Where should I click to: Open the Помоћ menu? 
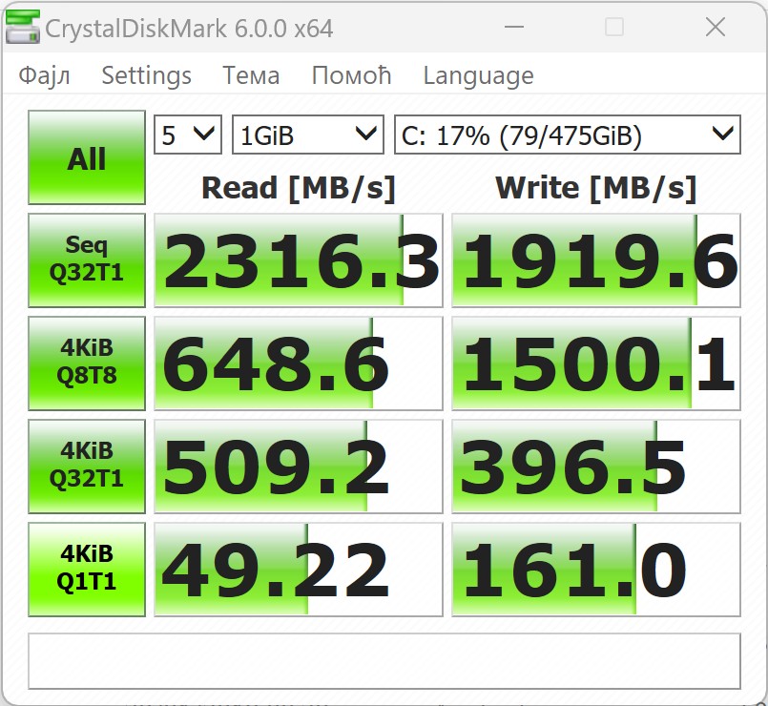(x=351, y=75)
